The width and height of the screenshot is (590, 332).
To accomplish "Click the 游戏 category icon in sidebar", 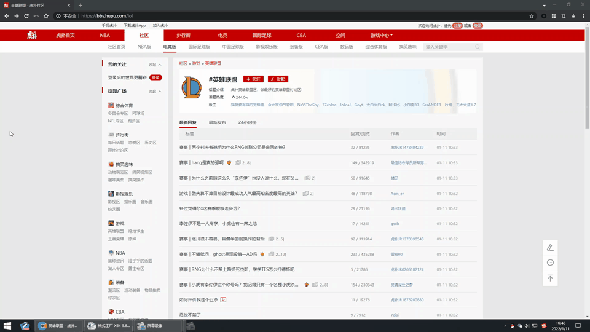I will pos(111,223).
